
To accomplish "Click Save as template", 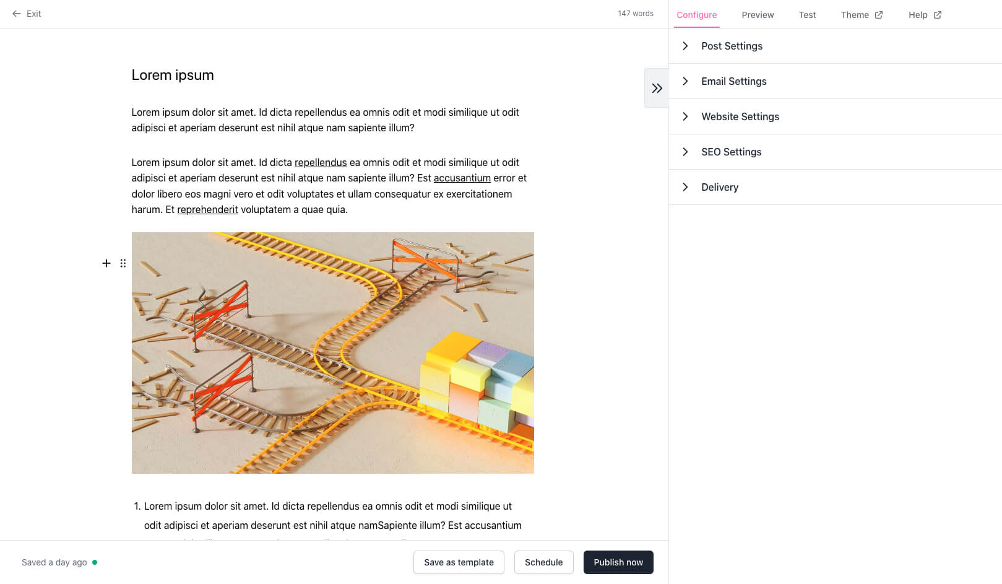I will pos(459,562).
